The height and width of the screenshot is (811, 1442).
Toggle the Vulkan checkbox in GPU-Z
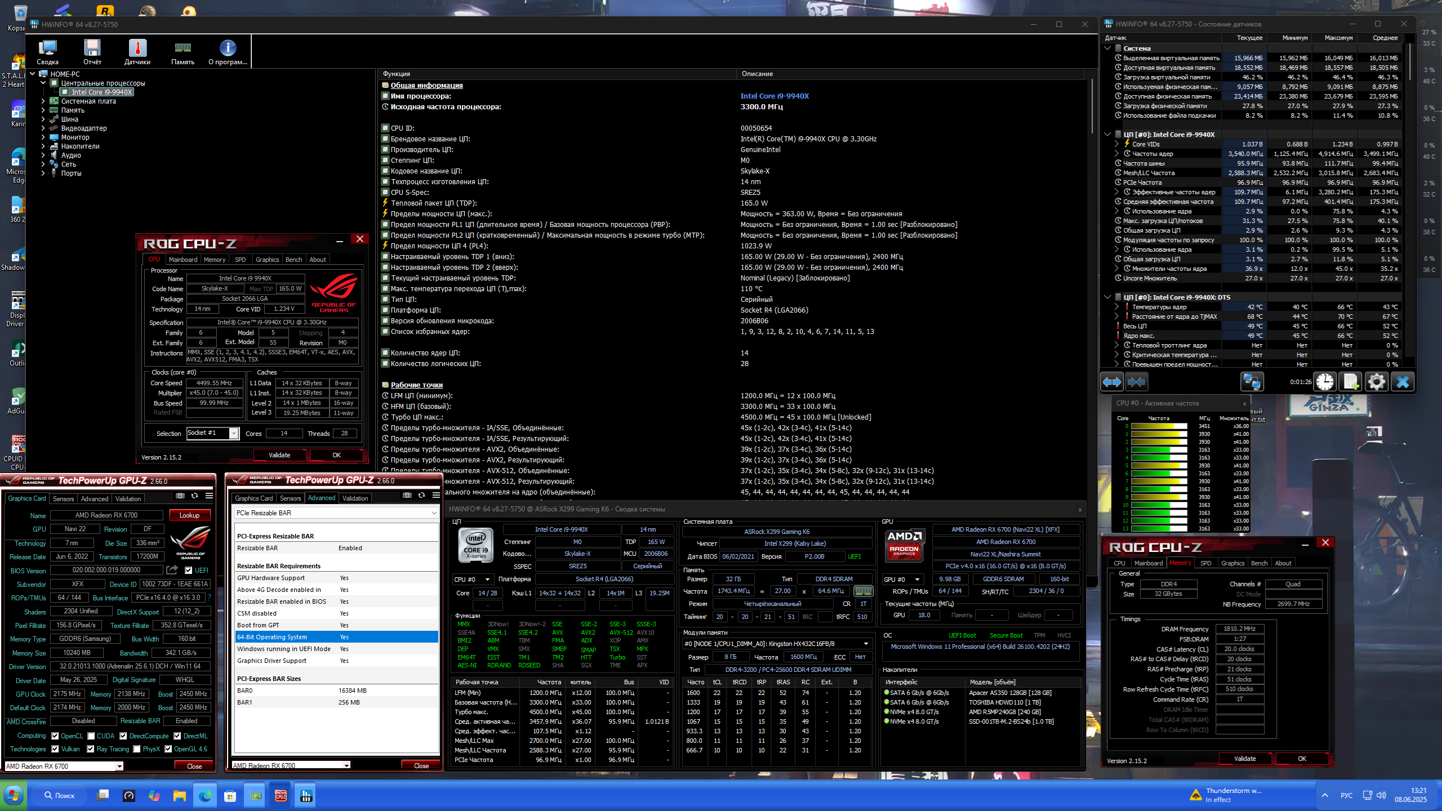coord(55,749)
